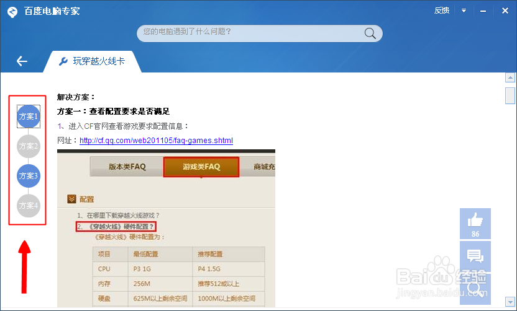Viewport: 517px width, 311px height.
Task: Minimize the Baidu PC Expert window
Action: 483,11
